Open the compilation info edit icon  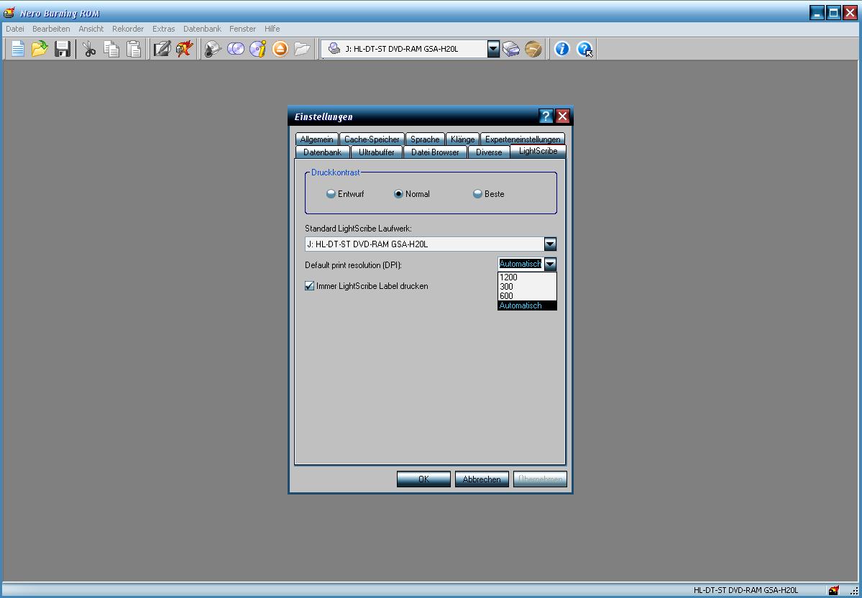[162, 49]
